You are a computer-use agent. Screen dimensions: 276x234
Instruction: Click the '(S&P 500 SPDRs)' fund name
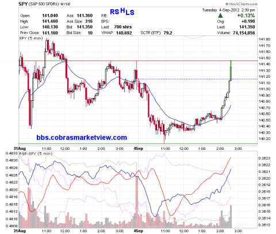44,4
